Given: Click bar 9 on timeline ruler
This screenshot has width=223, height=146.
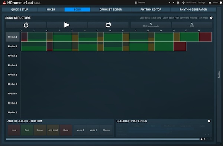Looking at the screenshot, I should (72, 31).
